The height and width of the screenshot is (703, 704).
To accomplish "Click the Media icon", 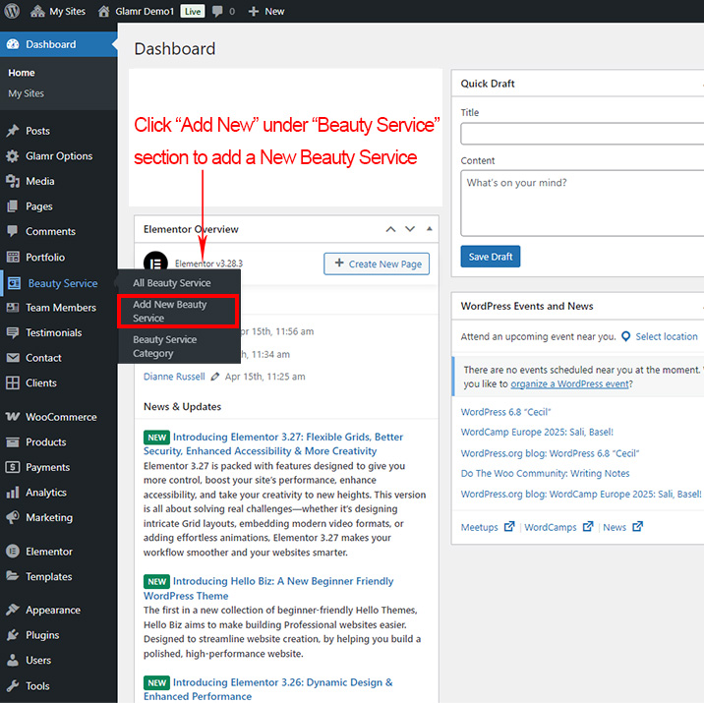I will click(13, 181).
